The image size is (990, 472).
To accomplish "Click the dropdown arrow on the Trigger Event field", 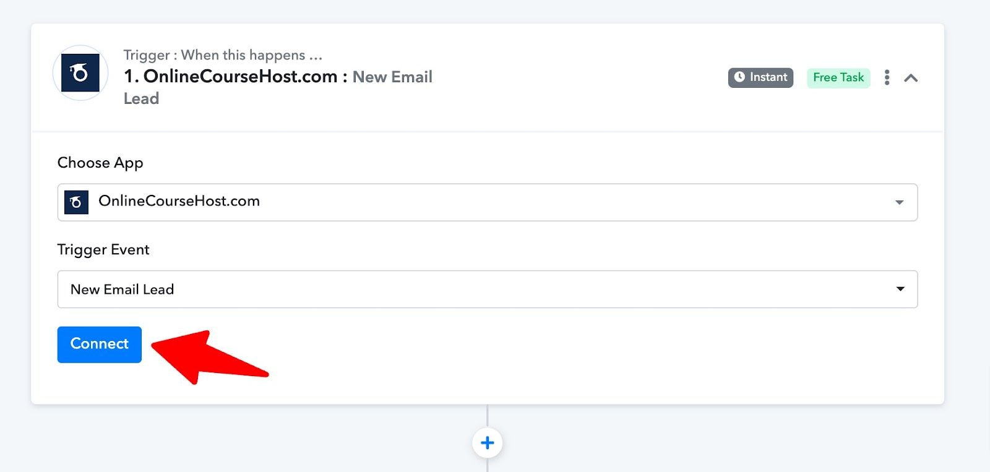I will 899,289.
